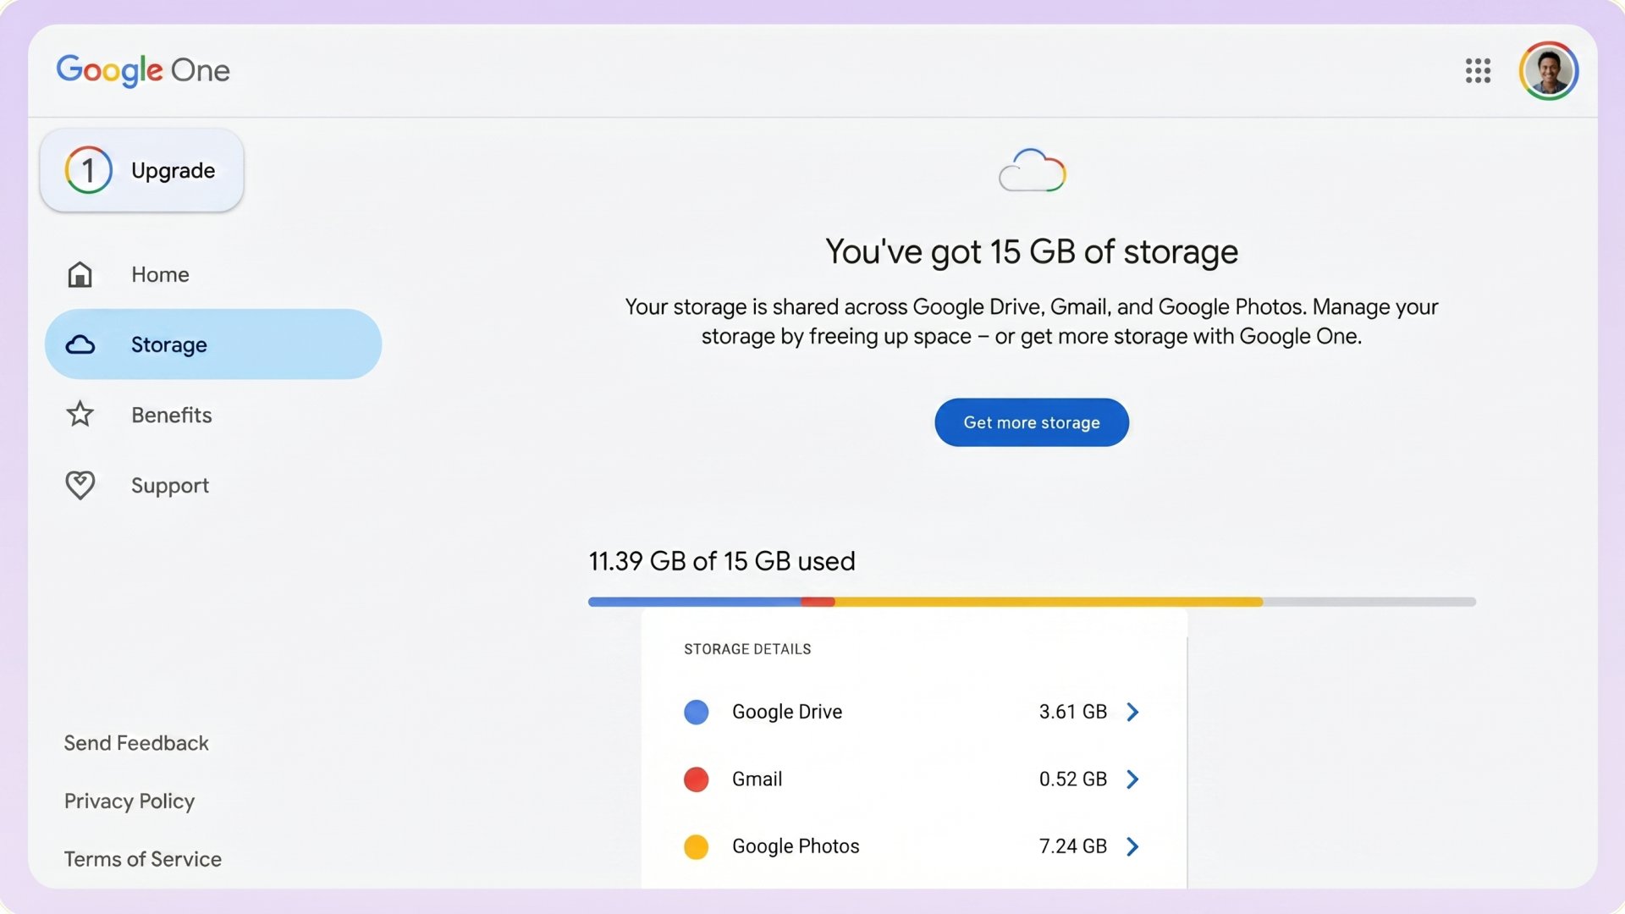The width and height of the screenshot is (1625, 914).
Task: Click the You've got 15 GB heading
Action: tap(1032, 251)
